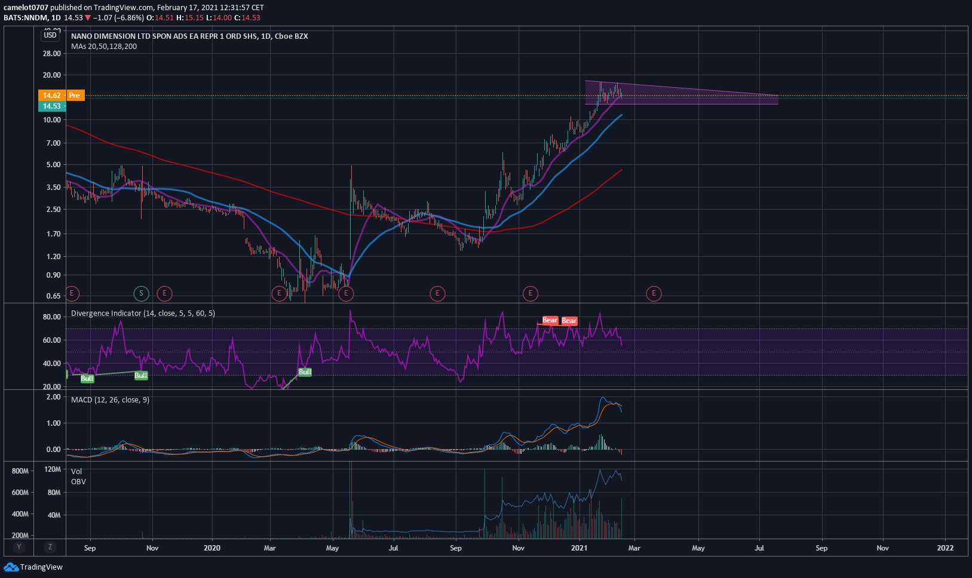Click the TradingView cloud logo
Image resolution: width=972 pixels, height=578 pixels.
(11, 567)
